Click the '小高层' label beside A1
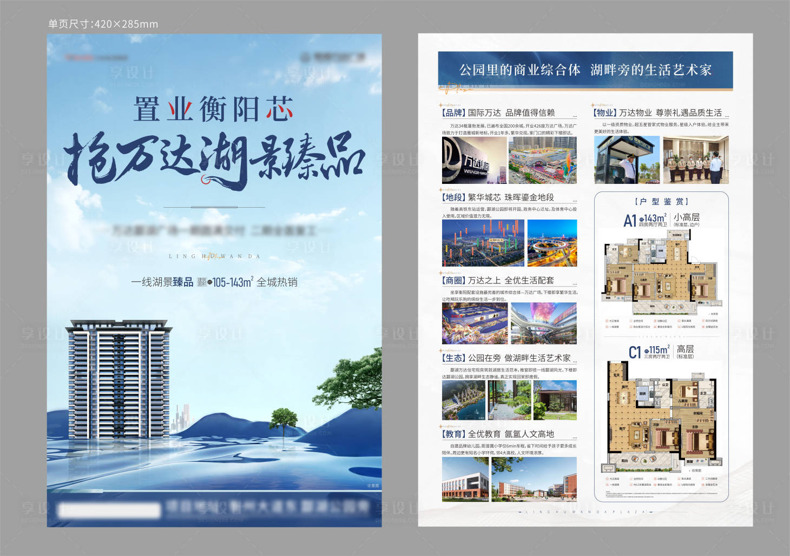790x556 pixels. tap(687, 217)
